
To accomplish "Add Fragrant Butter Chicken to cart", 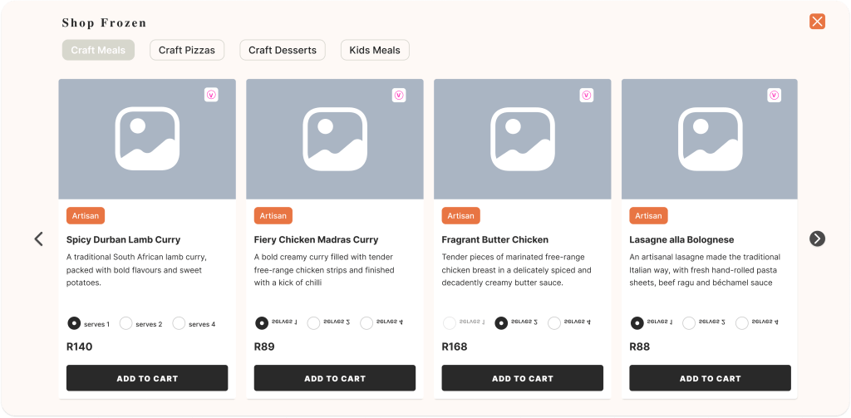I will pos(522,378).
